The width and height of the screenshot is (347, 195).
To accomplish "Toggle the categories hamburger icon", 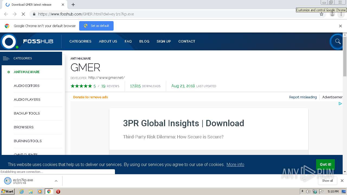I will click(x=6, y=58).
